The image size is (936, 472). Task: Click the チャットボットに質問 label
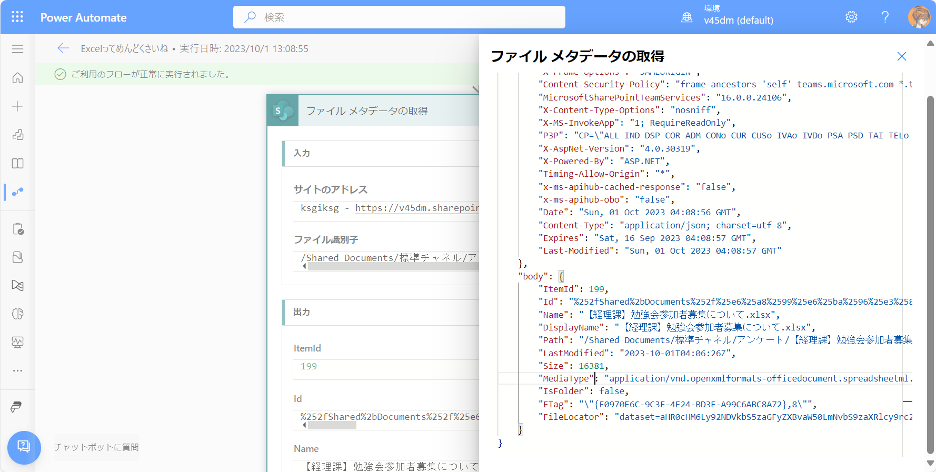click(x=96, y=447)
